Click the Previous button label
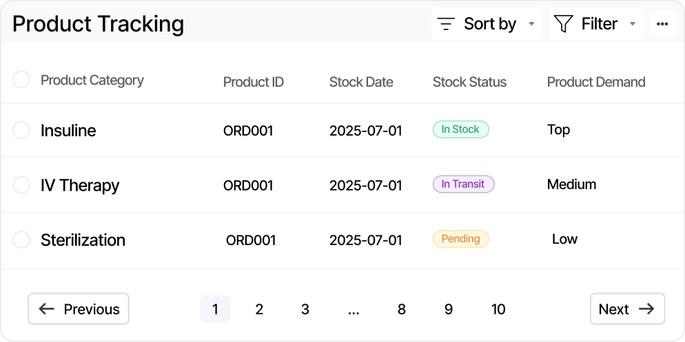Viewport: 685px width, 342px height. pyautogui.click(x=92, y=309)
